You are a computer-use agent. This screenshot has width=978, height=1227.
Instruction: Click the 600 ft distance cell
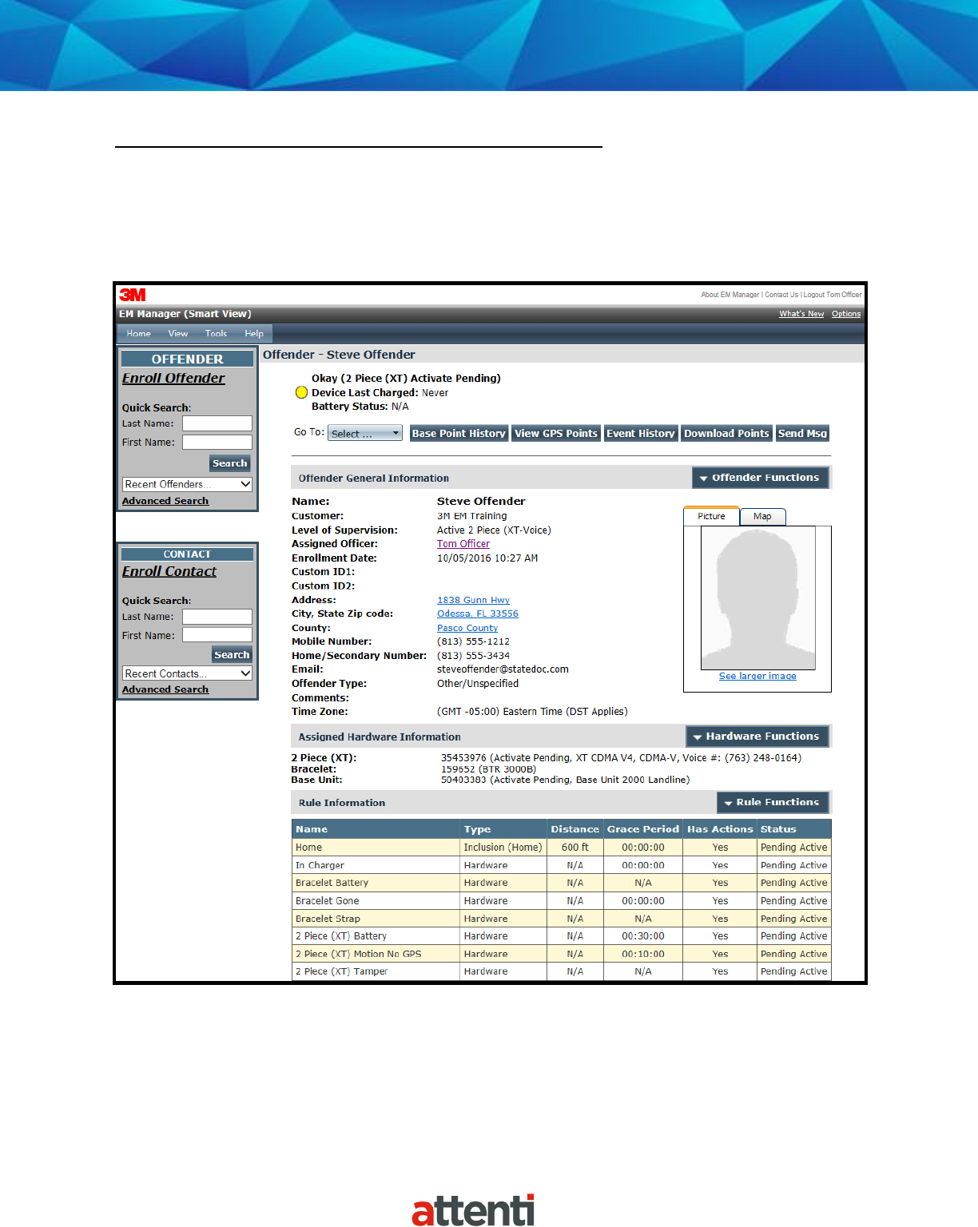pos(574,848)
